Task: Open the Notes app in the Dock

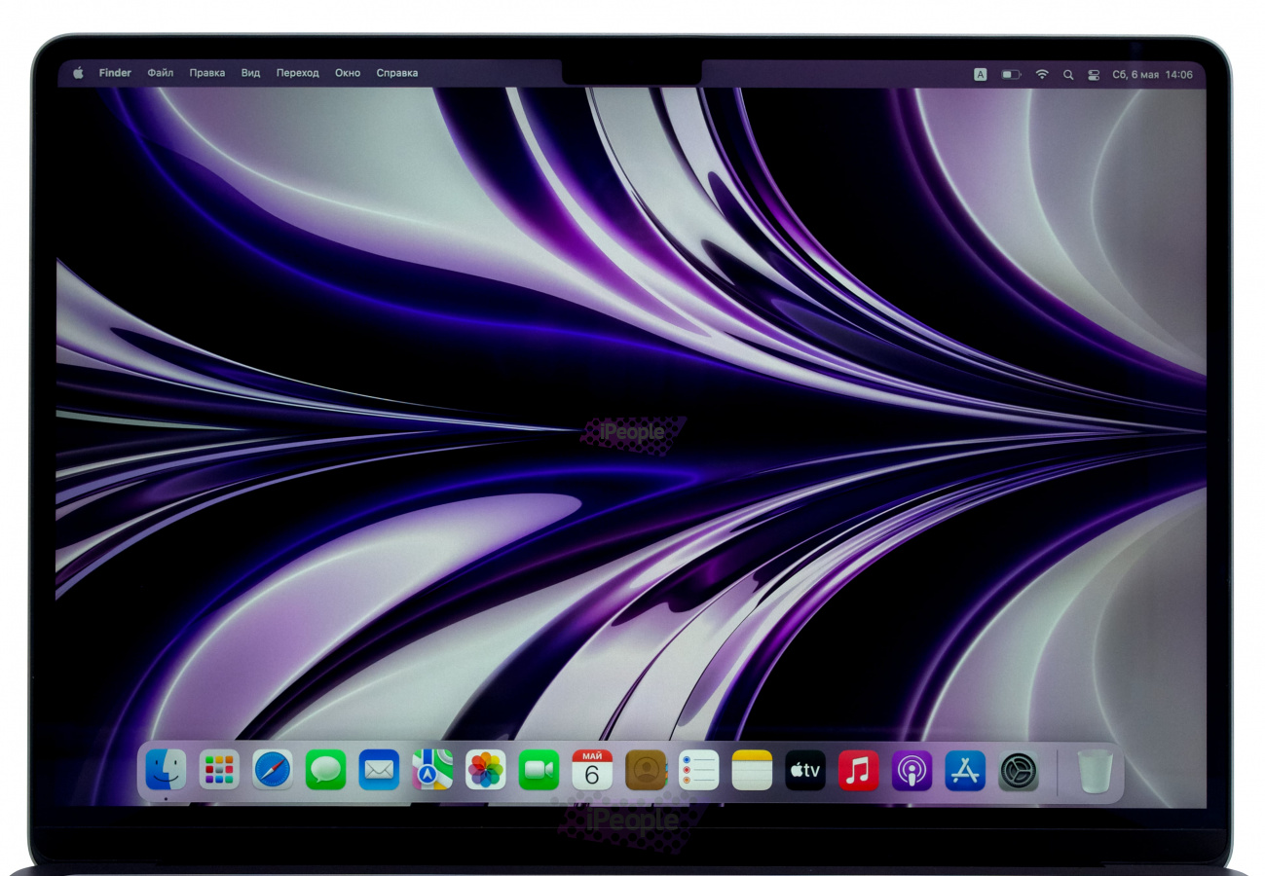Action: click(x=752, y=770)
